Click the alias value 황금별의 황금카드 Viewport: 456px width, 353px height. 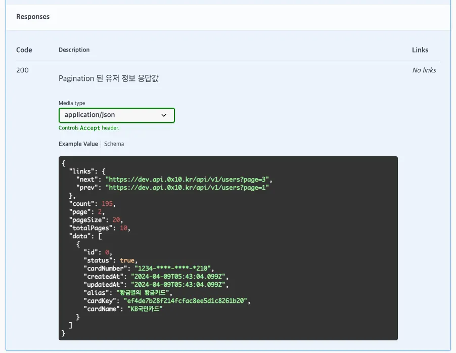(143, 293)
